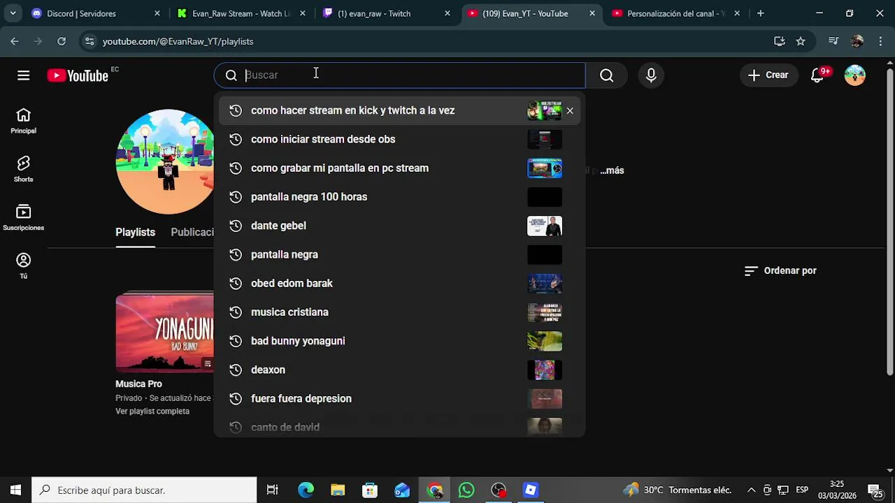Select suggestion 'como grabar mi pantalla en pc stream'
The image size is (895, 503).
pos(399,168)
